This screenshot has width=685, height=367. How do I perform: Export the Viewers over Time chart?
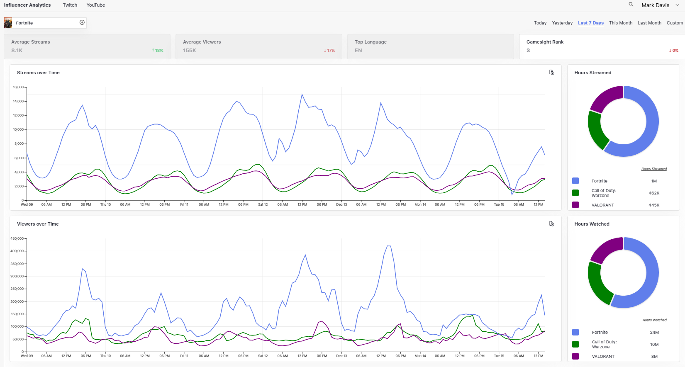[552, 224]
